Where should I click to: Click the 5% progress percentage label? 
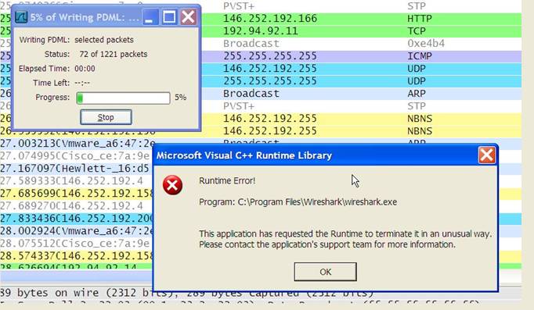pos(181,98)
